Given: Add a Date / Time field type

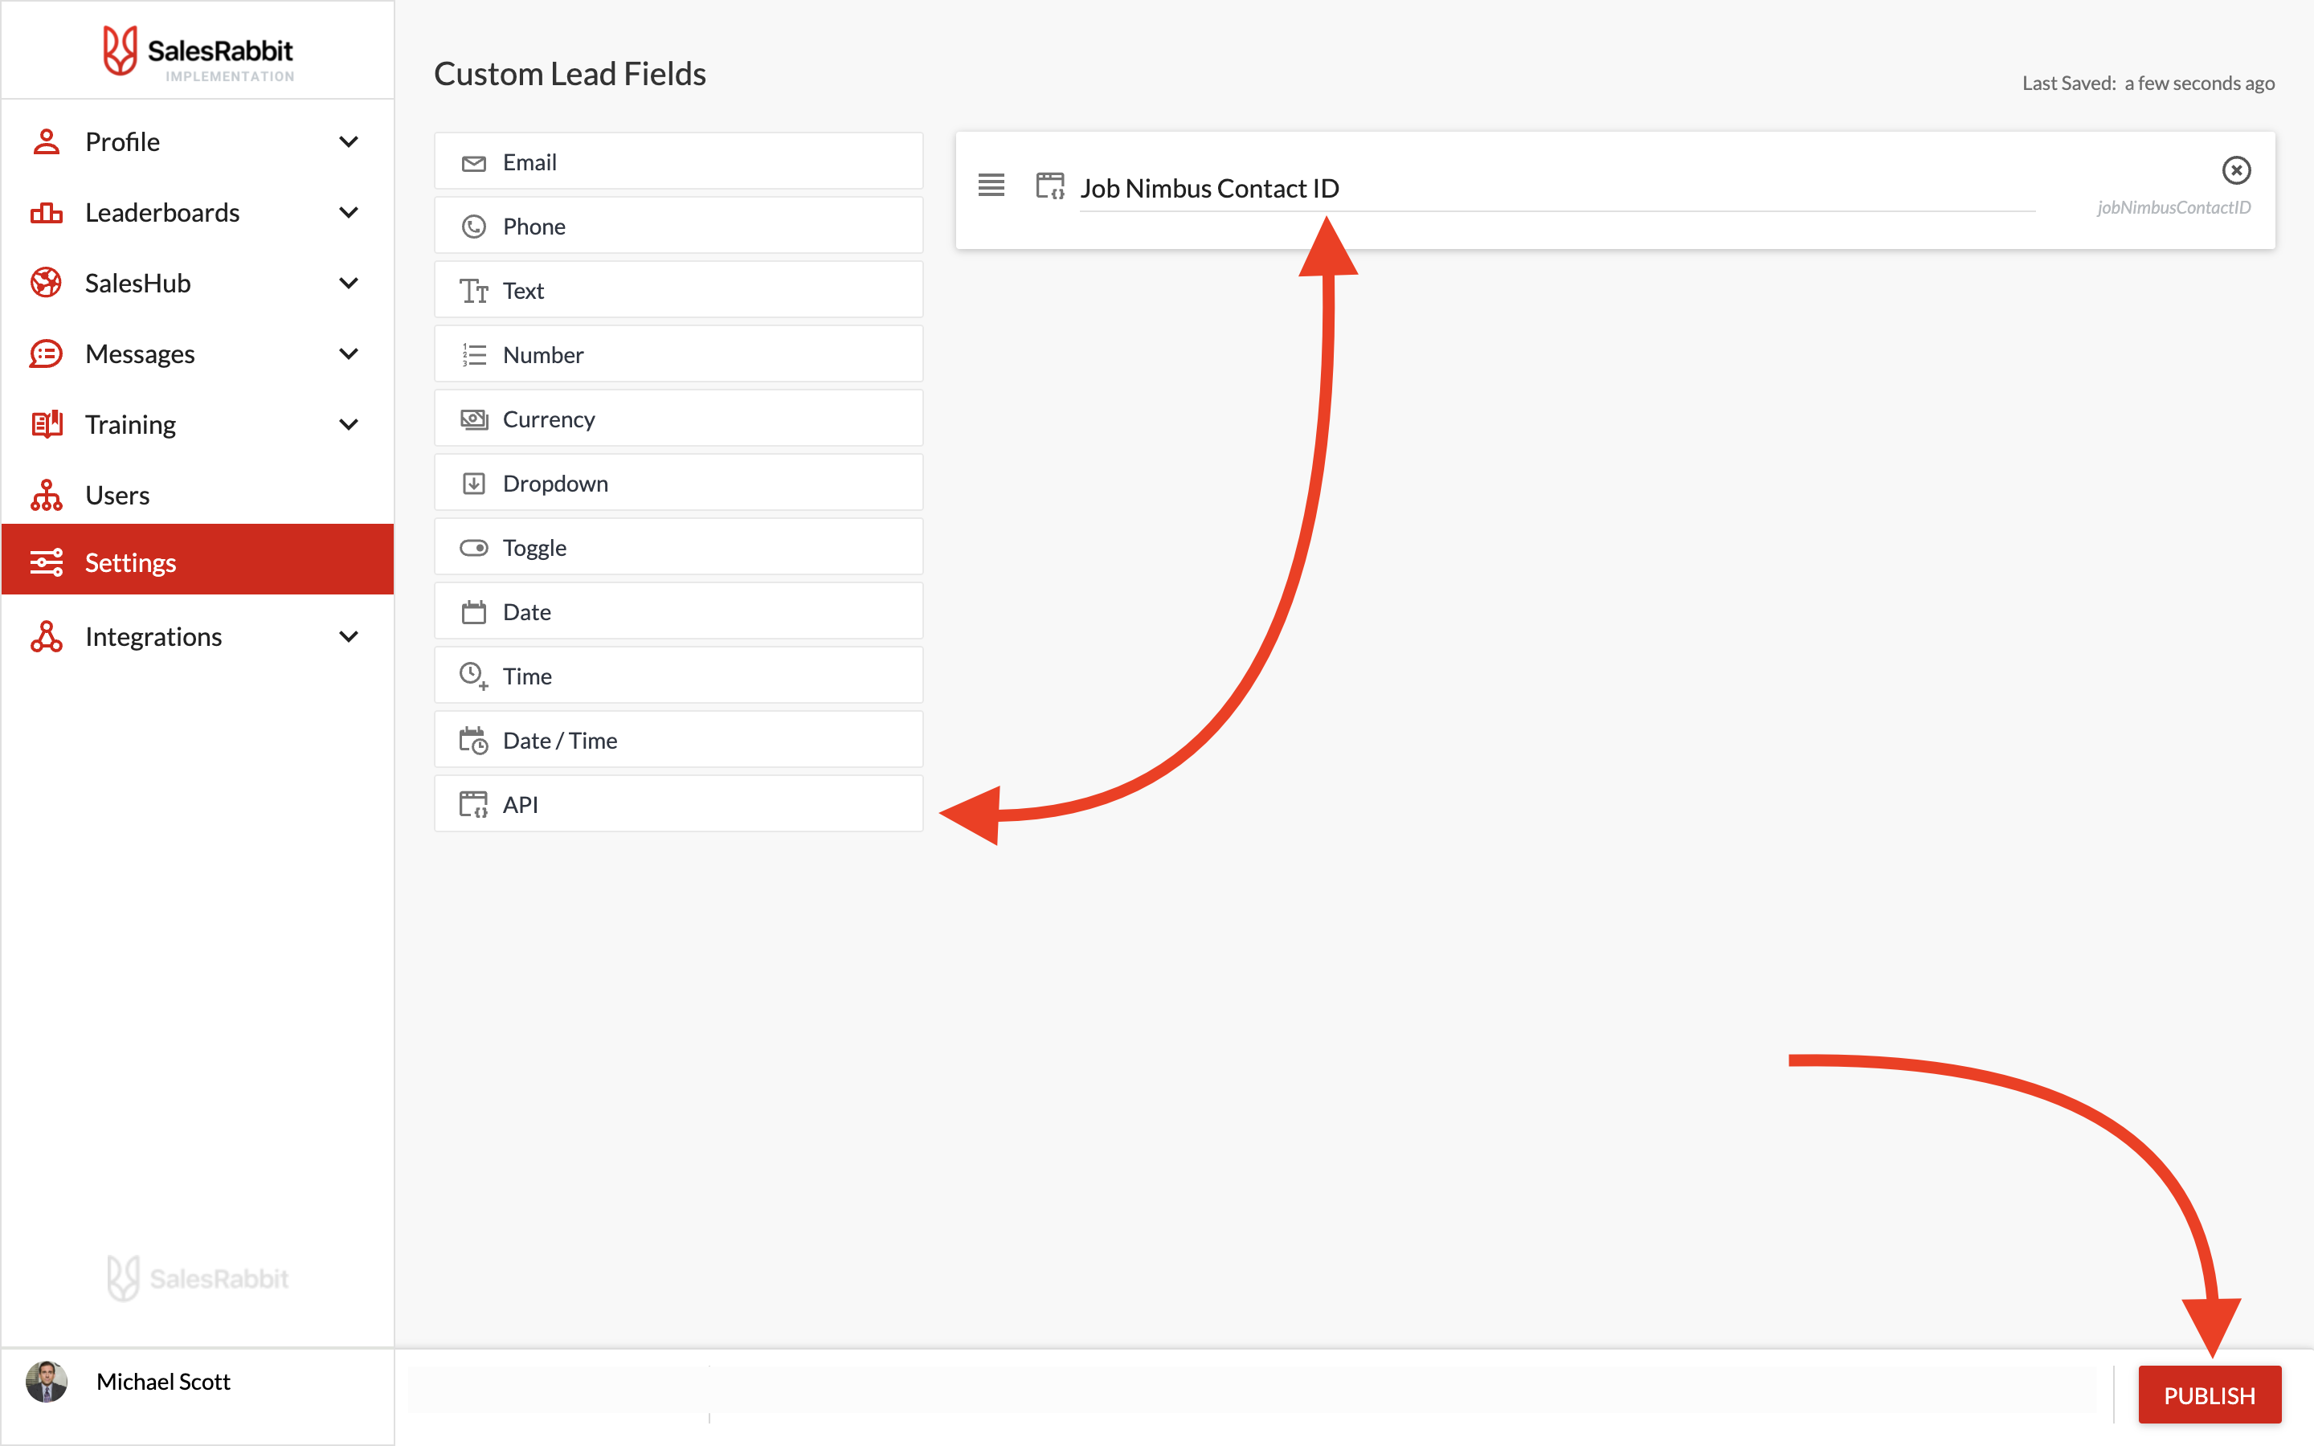Looking at the screenshot, I should point(679,739).
